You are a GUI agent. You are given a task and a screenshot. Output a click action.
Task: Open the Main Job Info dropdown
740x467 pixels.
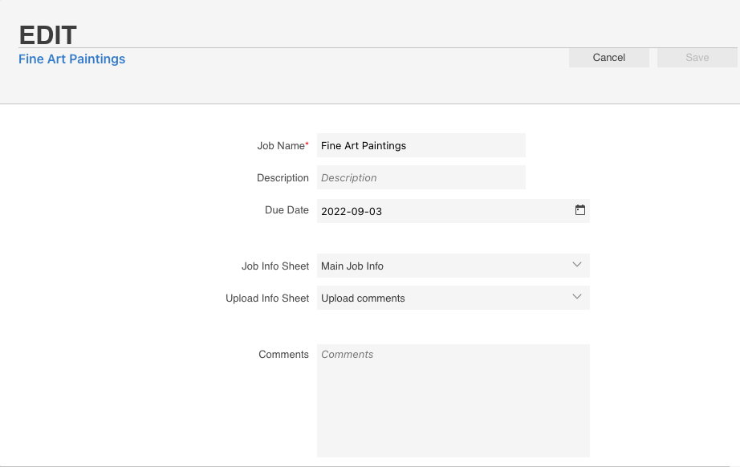point(453,266)
